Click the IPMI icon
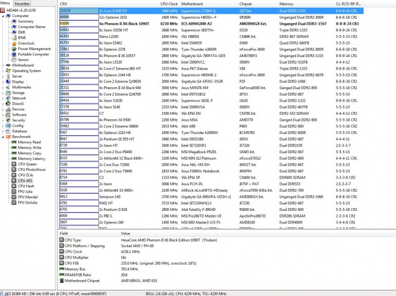The image size is (396, 296). click(14, 38)
